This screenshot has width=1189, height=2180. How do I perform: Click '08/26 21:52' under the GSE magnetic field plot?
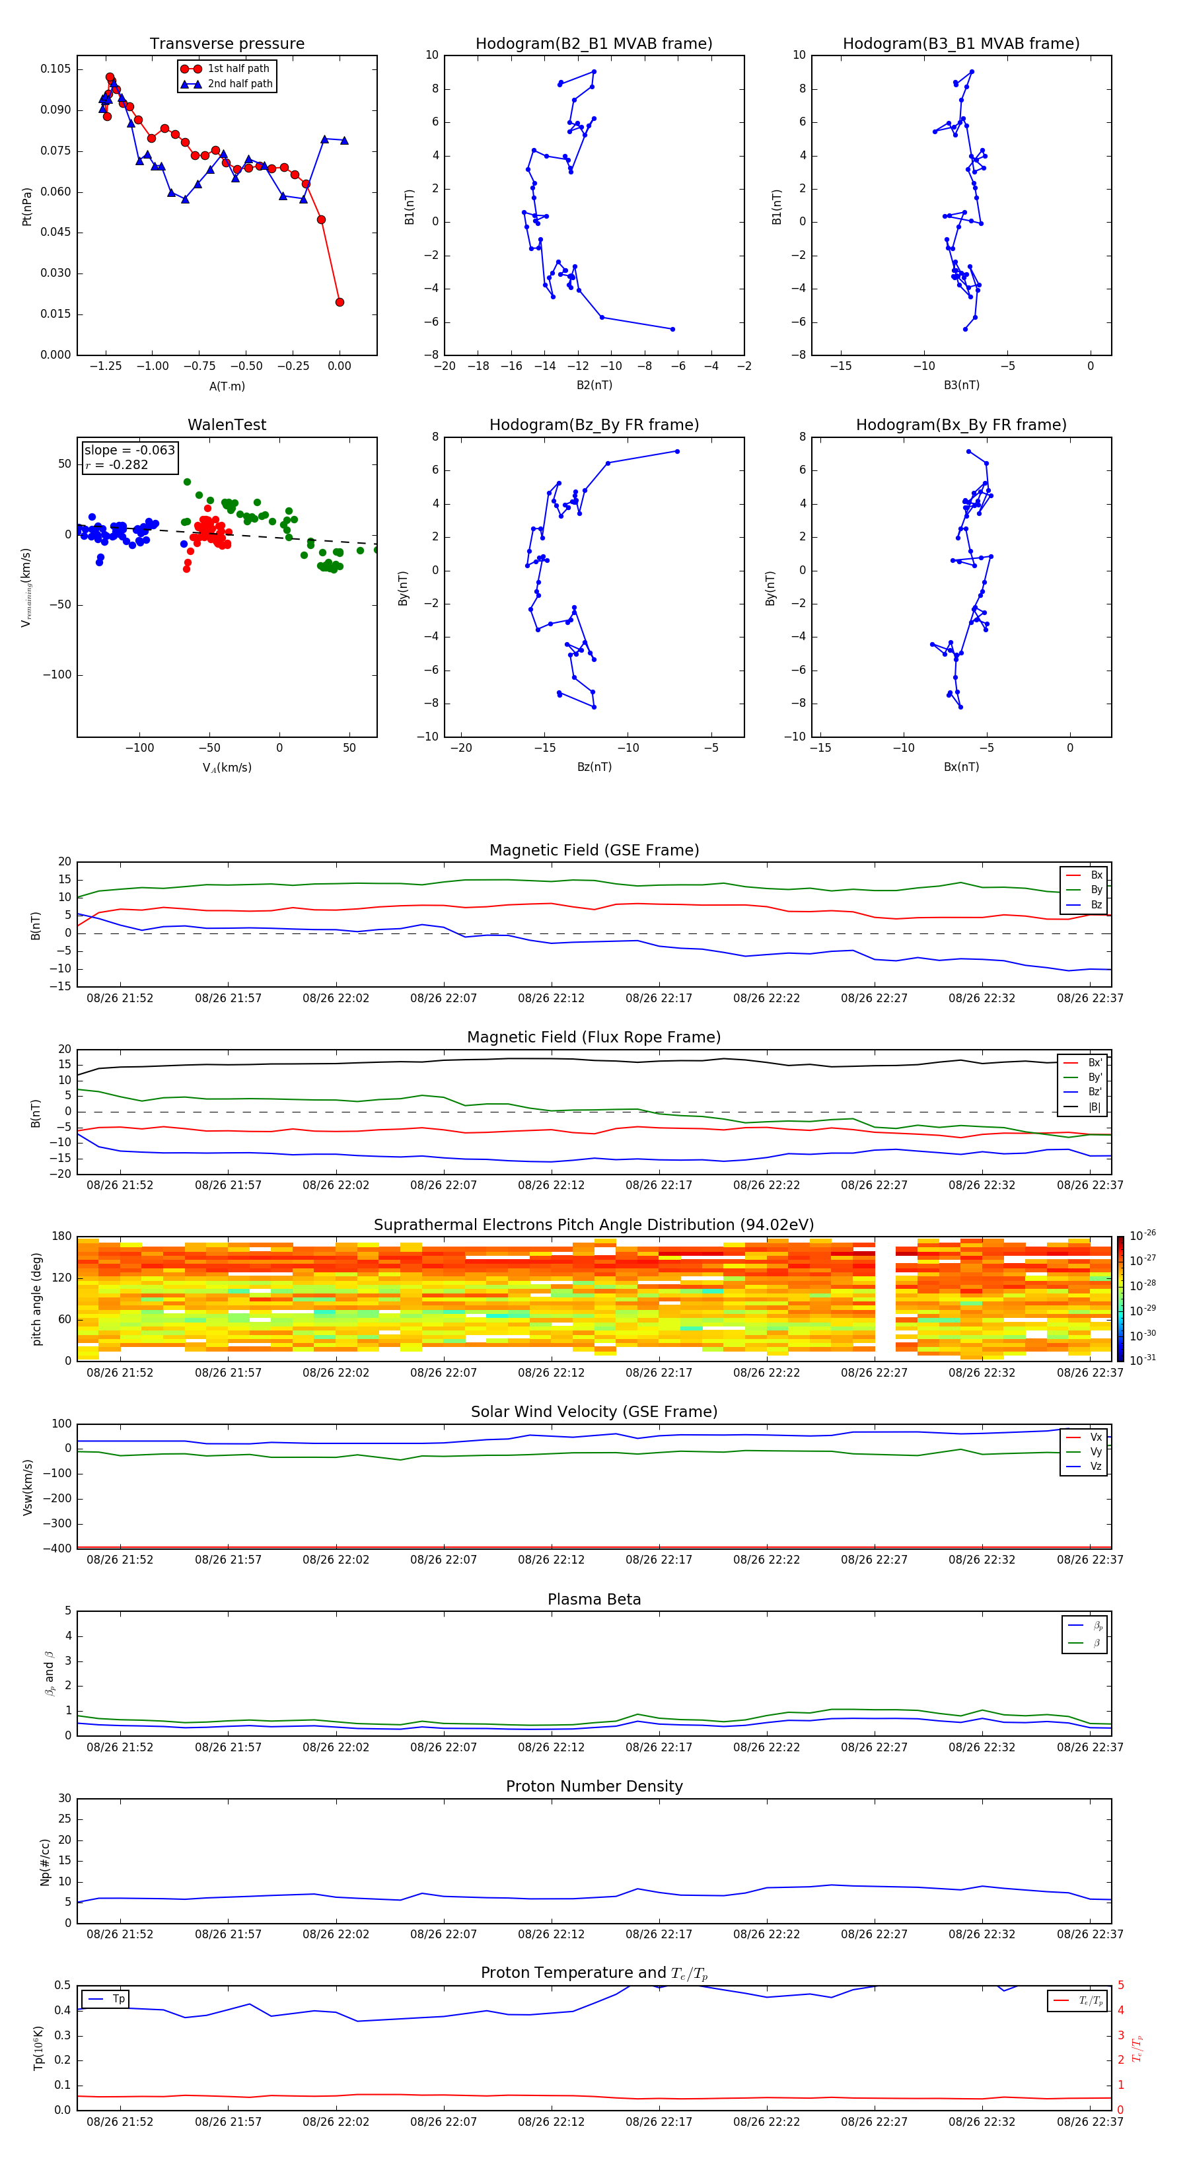coord(120,998)
